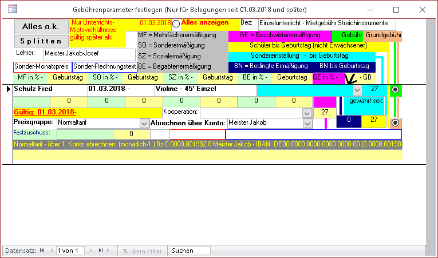Open the cyan Sondereinstellung dropdown
This screenshot has width=438, height=258.
point(357,90)
